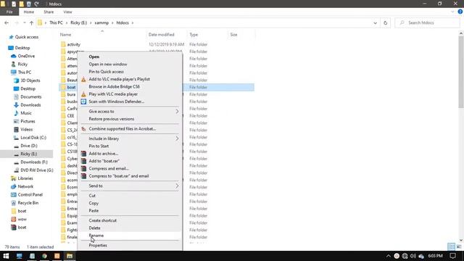This screenshot has width=464, height=261.
Task: Open the Windows Start menu
Action: coord(6,256)
